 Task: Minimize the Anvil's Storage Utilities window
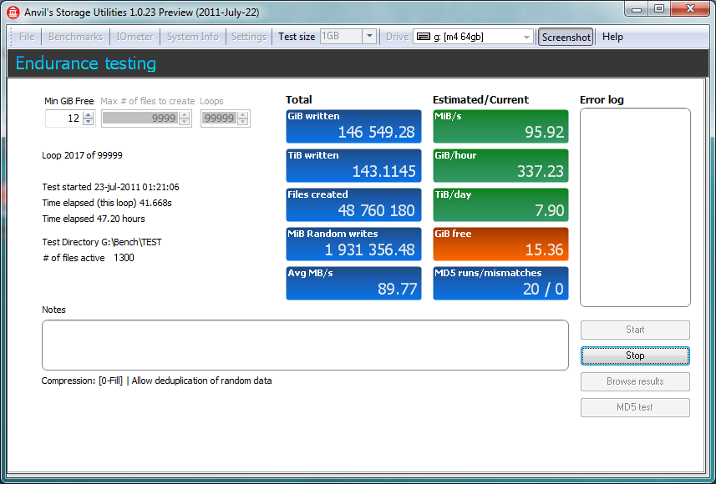click(637, 8)
